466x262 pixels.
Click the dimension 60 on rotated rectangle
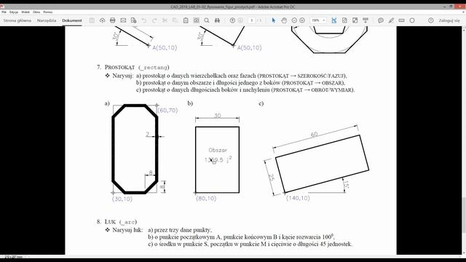[x=314, y=135]
